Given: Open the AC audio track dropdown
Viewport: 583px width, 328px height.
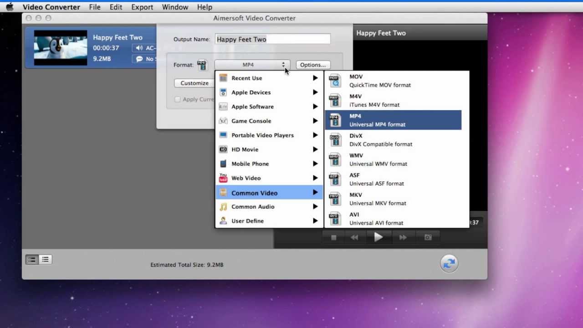Looking at the screenshot, I should [x=144, y=48].
